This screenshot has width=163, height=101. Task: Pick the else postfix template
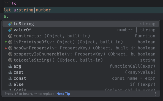pos(81,84)
